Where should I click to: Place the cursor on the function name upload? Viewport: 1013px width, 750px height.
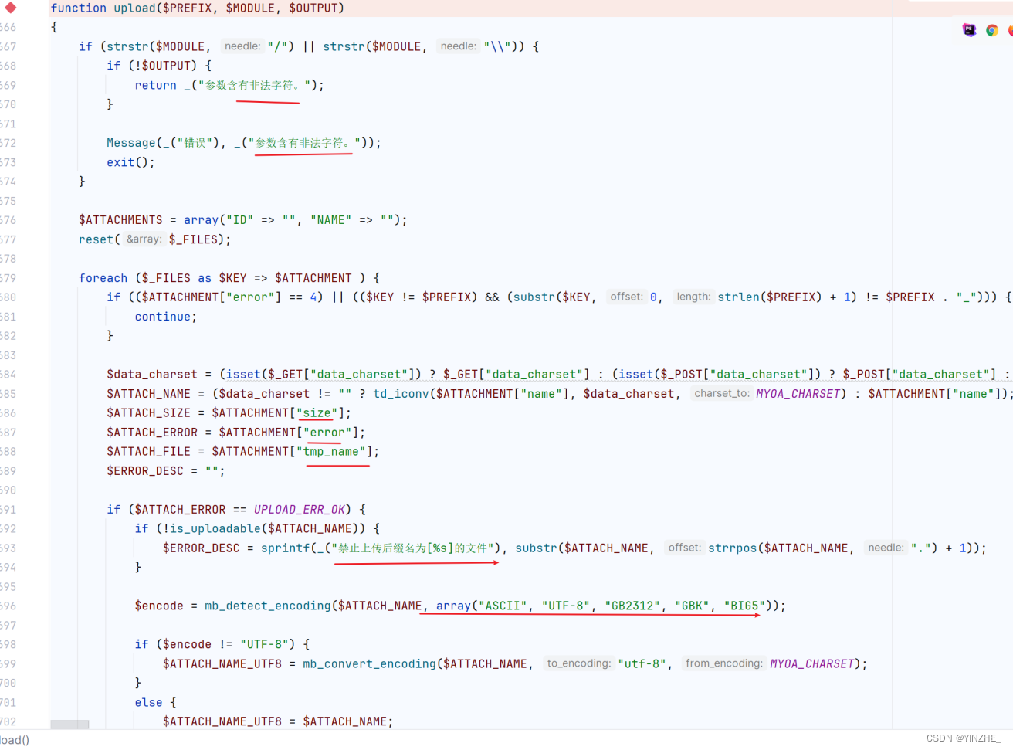pyautogui.click(x=135, y=8)
